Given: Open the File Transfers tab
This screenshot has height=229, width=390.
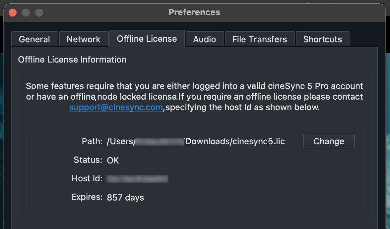Looking at the screenshot, I should 260,39.
